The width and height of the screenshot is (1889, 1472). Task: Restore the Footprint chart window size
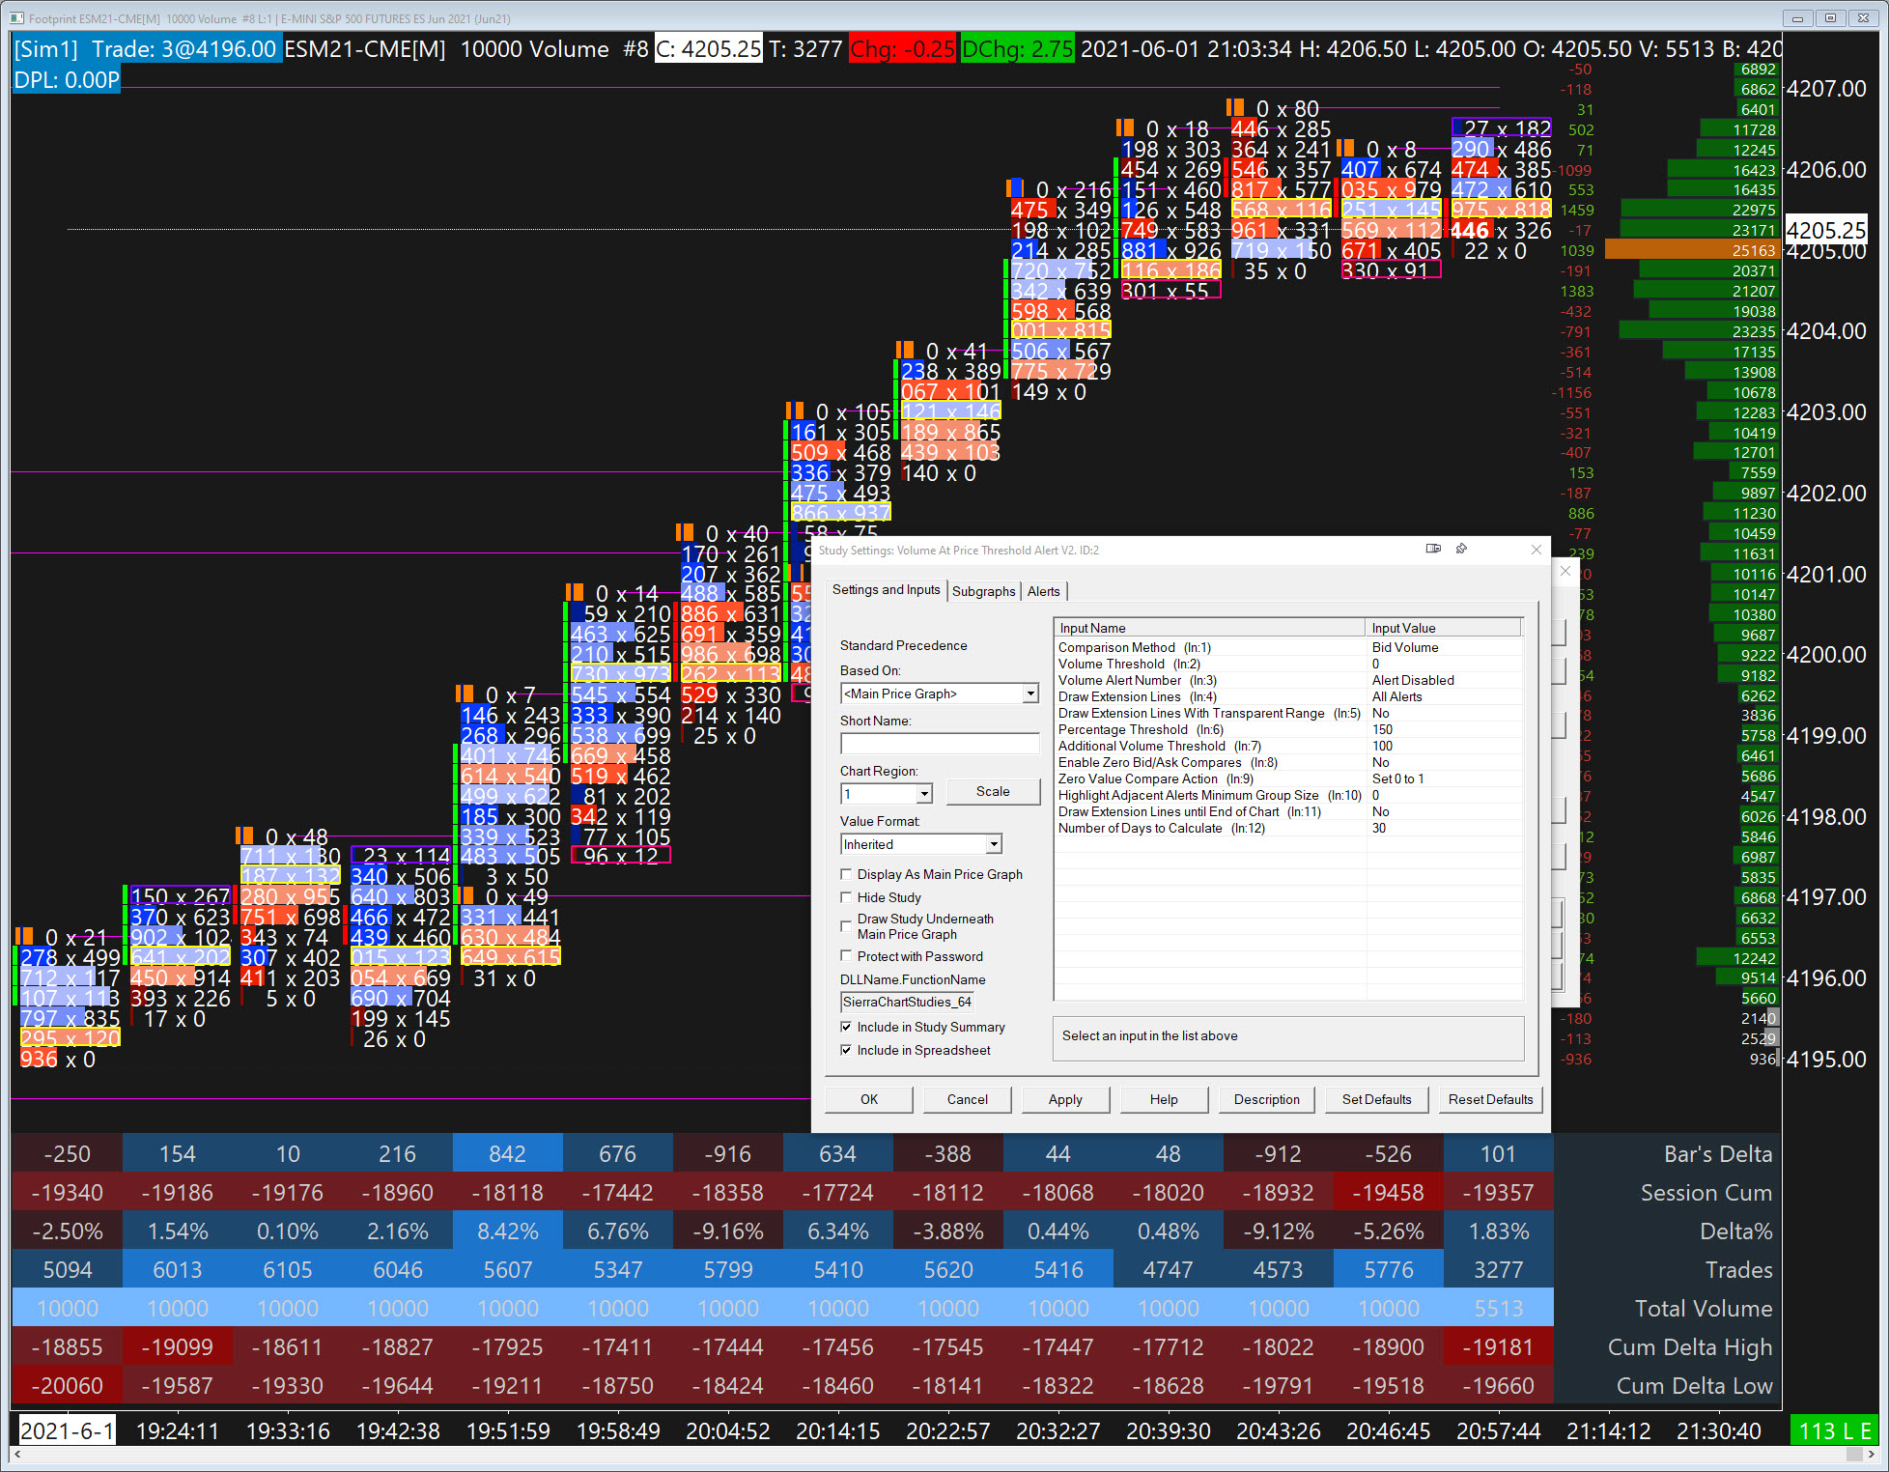1829,18
